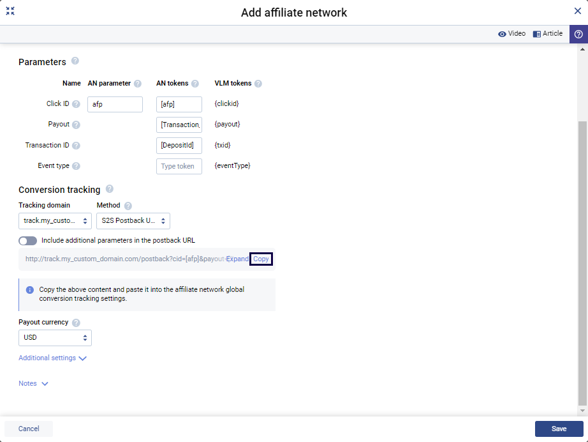Click the Save button
Screen dimensions: 588x442
click(x=559, y=429)
